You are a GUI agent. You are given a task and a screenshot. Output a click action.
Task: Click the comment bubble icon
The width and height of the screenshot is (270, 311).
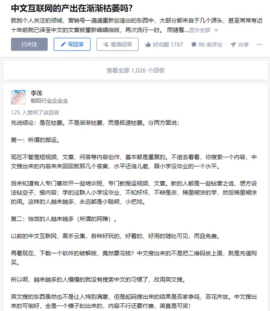(x=194, y=45)
